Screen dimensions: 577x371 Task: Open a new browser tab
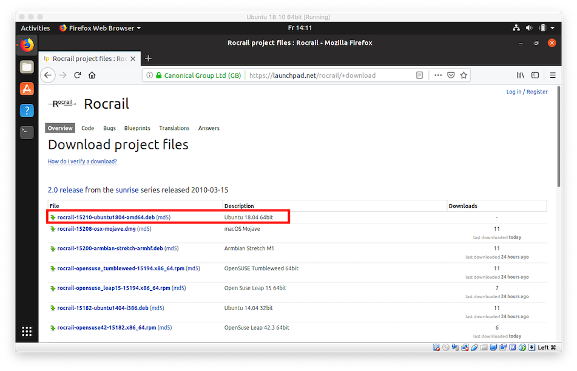tap(148, 58)
